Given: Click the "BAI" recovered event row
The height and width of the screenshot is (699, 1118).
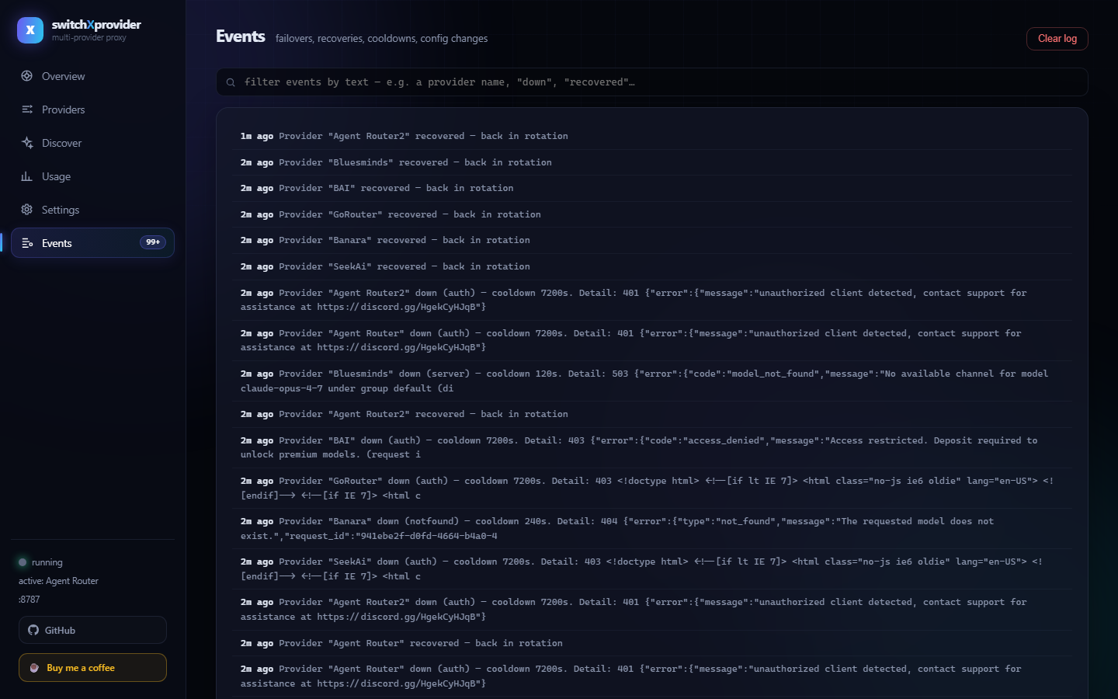Looking at the screenshot, I should [x=652, y=188].
